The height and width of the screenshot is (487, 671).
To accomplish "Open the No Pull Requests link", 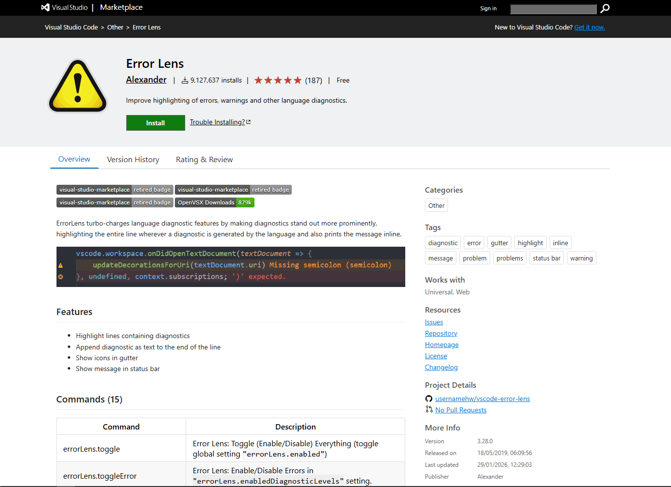I will point(461,410).
